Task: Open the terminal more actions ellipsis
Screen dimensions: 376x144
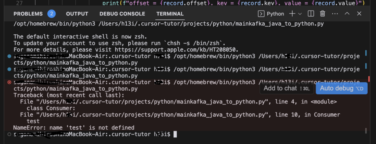Action: 335,14
